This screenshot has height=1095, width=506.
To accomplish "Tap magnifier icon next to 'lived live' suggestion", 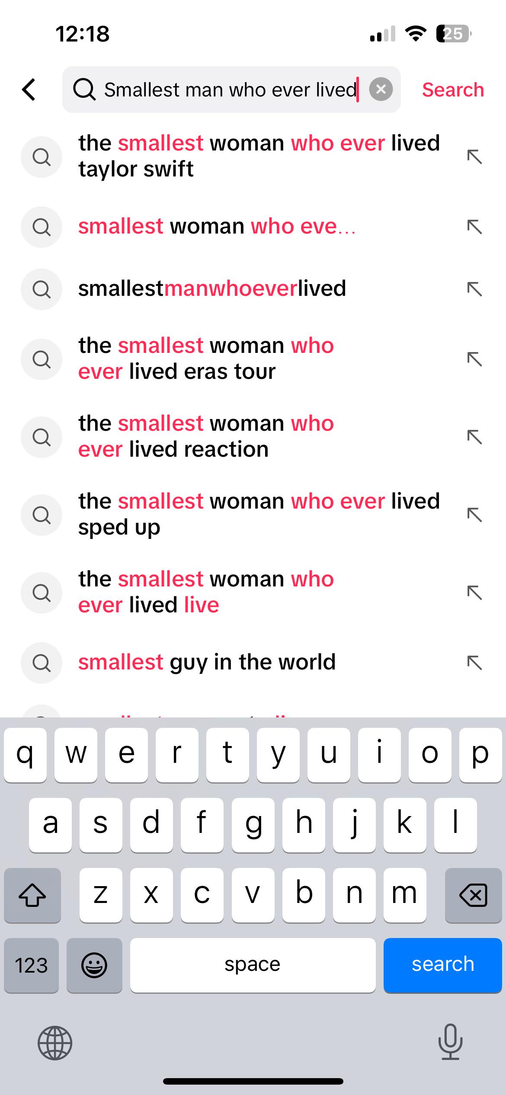I will (x=42, y=592).
